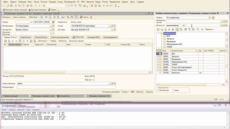Open the Заполнить dropdown in Товары toolbar

[43, 41]
